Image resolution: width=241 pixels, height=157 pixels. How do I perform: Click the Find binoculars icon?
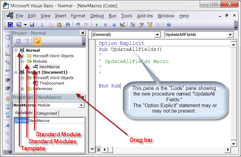coord(68,25)
